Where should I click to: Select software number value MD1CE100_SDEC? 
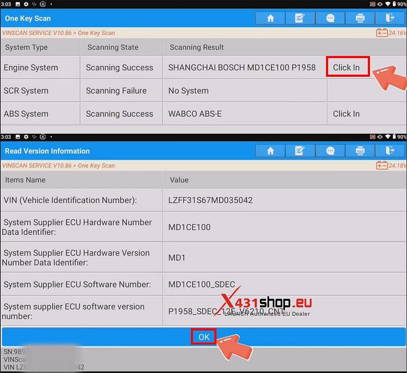tap(201, 285)
